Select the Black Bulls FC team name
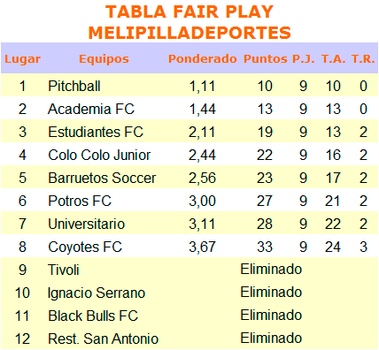Screen dimensions: 379x350 coord(93,316)
